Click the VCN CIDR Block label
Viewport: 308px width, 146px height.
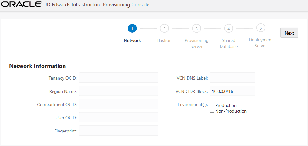tap(192, 91)
